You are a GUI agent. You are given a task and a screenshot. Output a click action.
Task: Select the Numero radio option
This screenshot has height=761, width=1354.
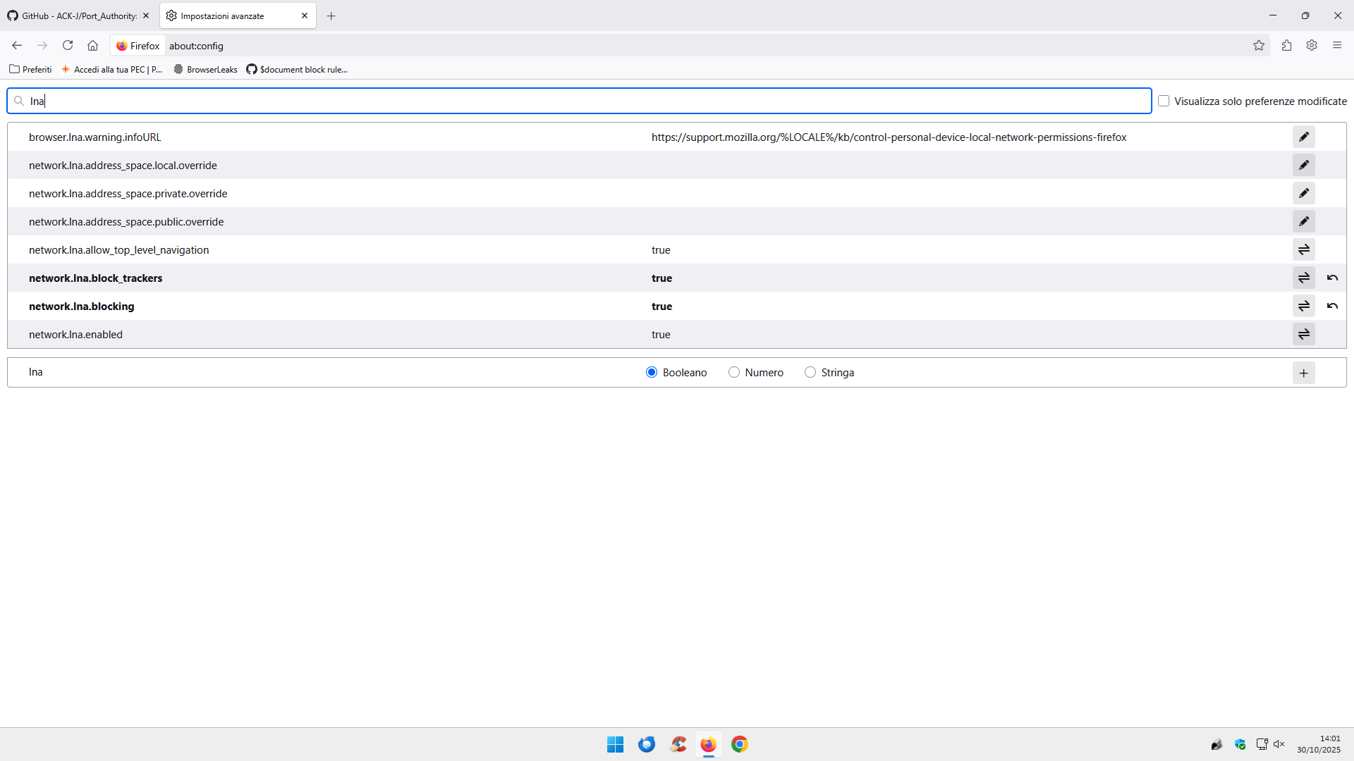pyautogui.click(x=734, y=372)
